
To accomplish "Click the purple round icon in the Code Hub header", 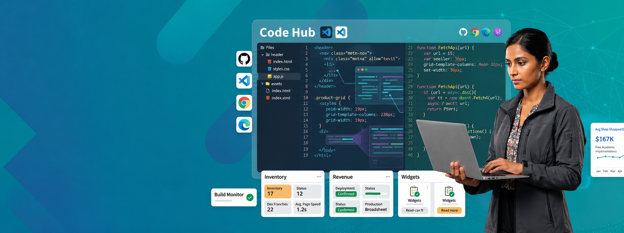I will tap(498, 32).
